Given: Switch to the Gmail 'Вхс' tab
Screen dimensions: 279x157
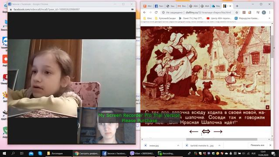Looking at the screenshot, I should 182,6.
